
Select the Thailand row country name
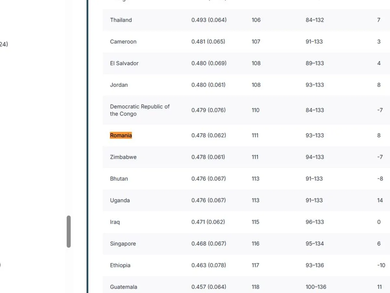[121, 20]
